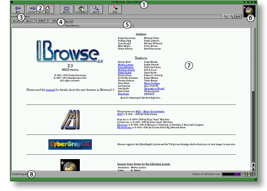Click the Klaus Melchior link

126,67
